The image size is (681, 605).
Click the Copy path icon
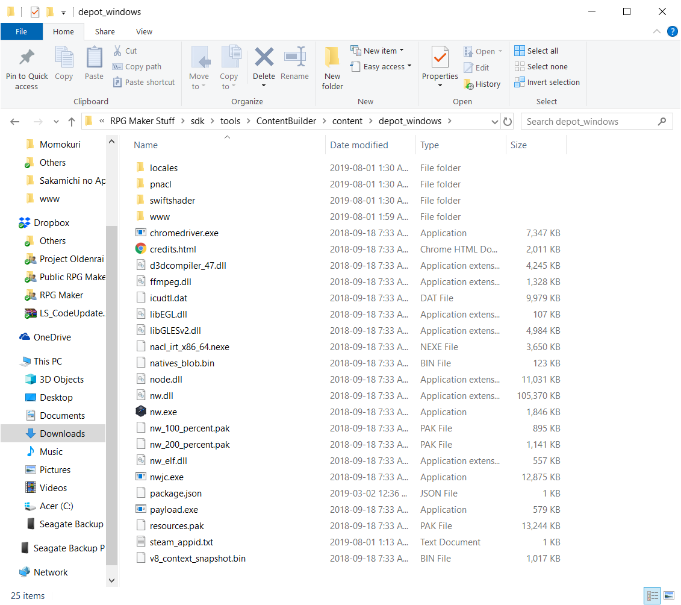[x=117, y=66]
